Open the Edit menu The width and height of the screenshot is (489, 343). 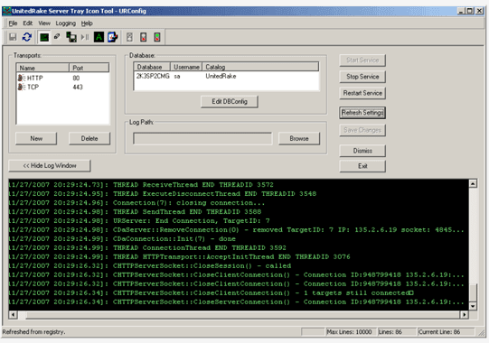click(27, 23)
